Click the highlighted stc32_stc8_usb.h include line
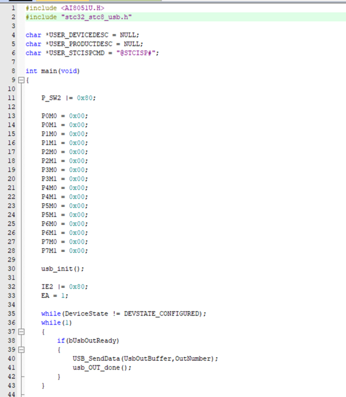Viewport: 346px width, 397px height. (79, 17)
